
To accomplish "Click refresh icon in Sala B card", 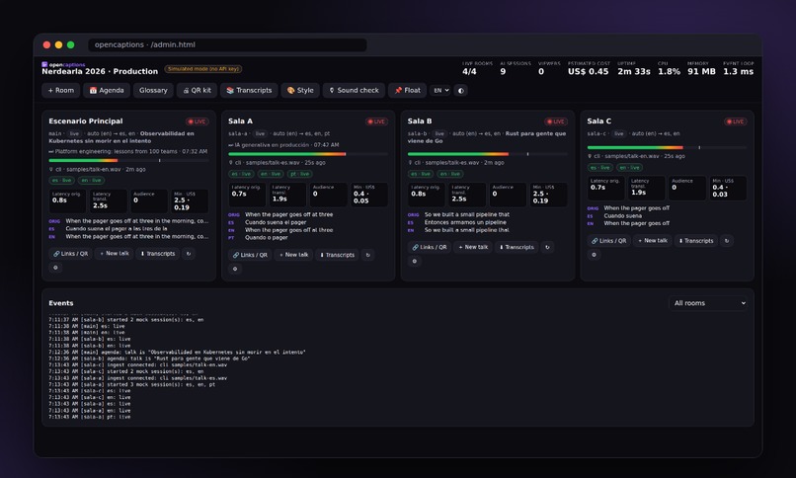I will click(547, 247).
